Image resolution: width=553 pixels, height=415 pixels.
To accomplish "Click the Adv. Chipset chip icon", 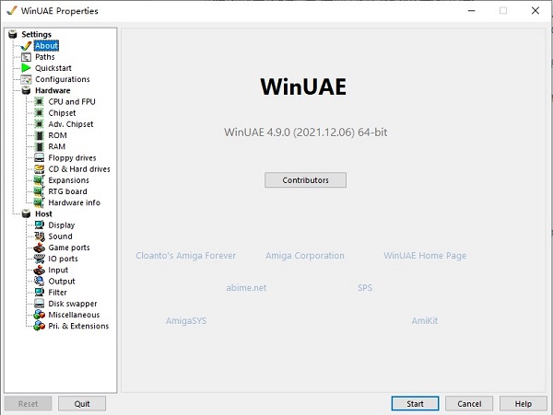I will [x=39, y=124].
